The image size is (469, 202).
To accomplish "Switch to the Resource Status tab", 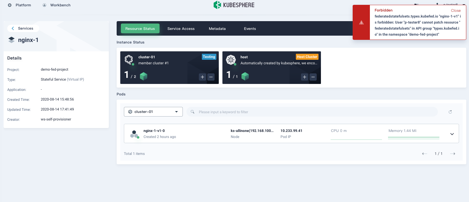I will point(140,28).
